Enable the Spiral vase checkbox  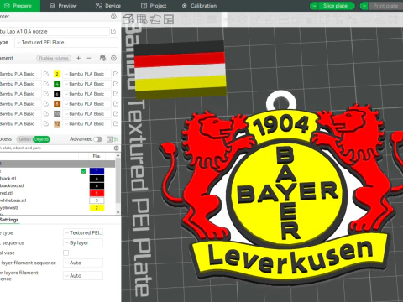tap(65, 253)
